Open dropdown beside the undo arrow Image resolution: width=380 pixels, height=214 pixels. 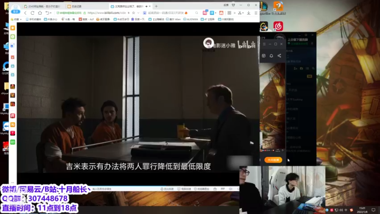pos(51,13)
